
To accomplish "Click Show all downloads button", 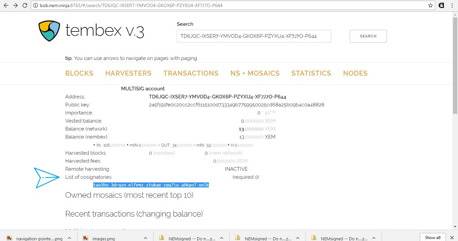I will pos(433,237).
